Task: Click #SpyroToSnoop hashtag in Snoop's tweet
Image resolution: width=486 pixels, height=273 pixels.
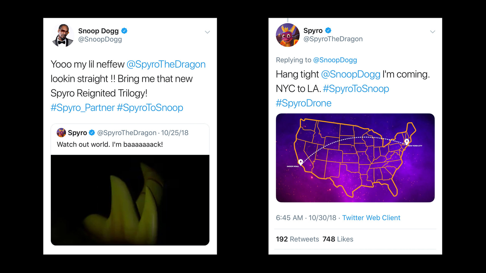Action: click(150, 108)
